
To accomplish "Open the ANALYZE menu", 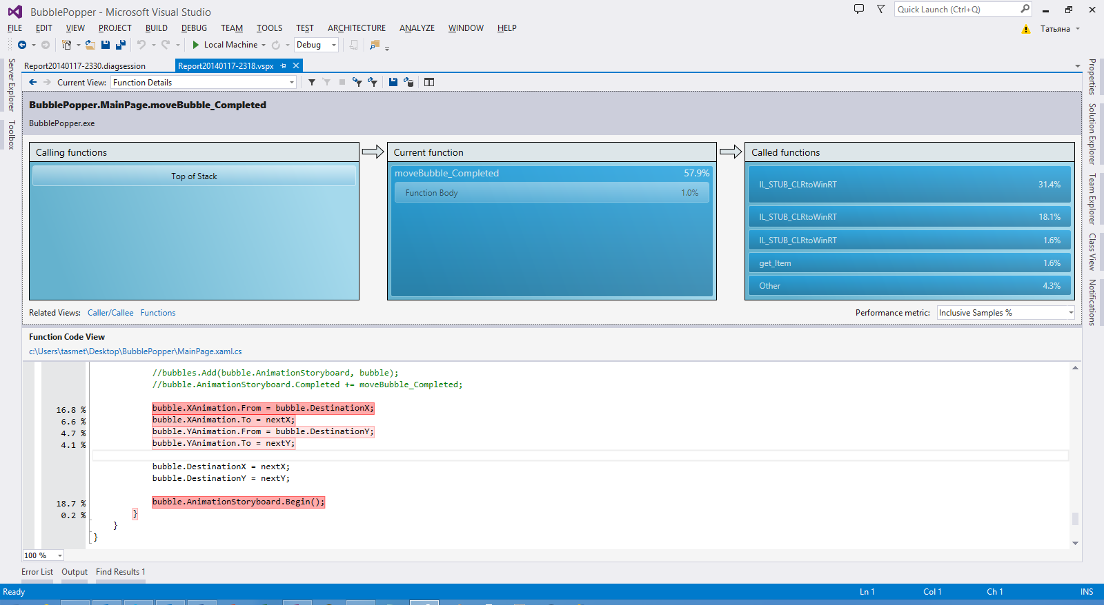I will click(x=417, y=28).
